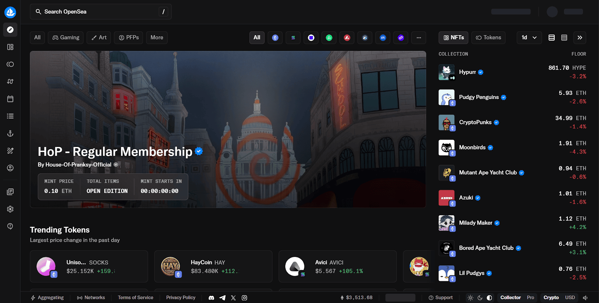
Task: Open the pencil Studio icon in sidebar
Action: 10,151
